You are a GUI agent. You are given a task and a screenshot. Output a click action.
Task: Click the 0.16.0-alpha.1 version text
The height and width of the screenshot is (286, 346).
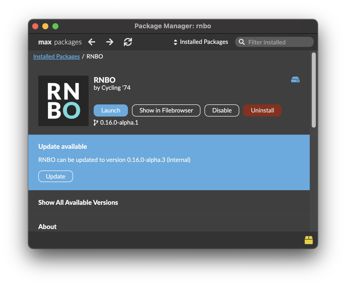pos(119,123)
